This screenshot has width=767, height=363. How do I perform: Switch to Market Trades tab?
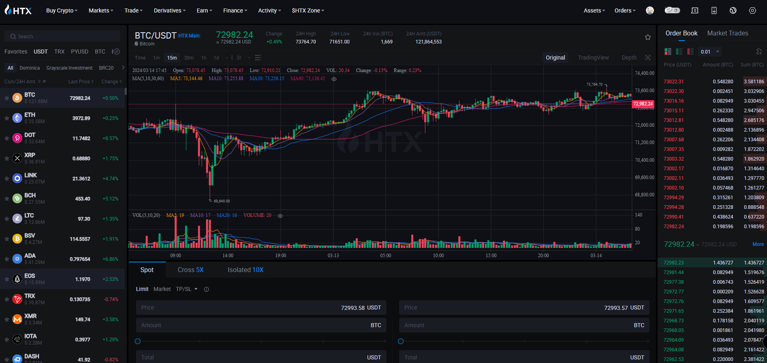[728, 33]
